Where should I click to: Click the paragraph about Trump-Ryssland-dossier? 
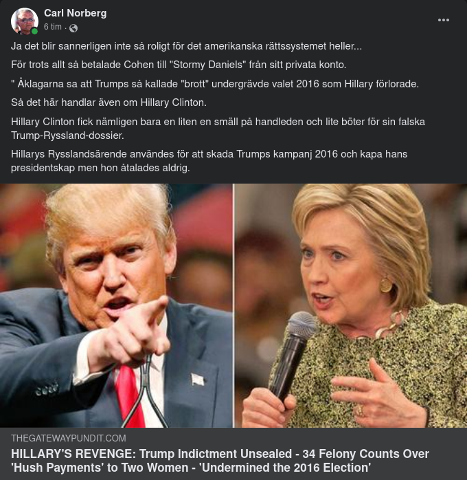pos(218,129)
